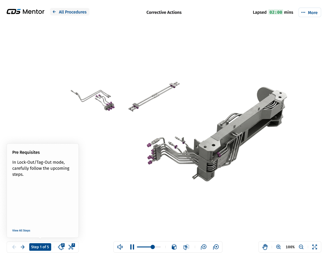Viewport: 328px width, 259px height.
Task: Go to the next step arrow
Action: pyautogui.click(x=23, y=247)
